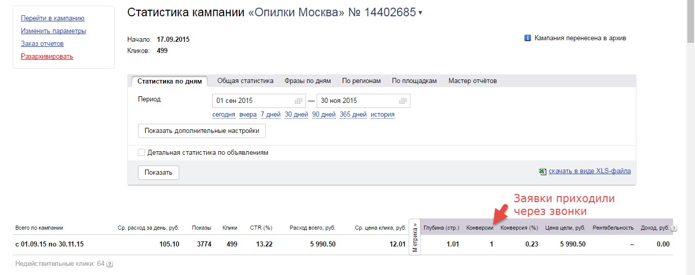The width and height of the screenshot is (695, 275).
Task: Click the Разархивировать link
Action: pyautogui.click(x=47, y=57)
